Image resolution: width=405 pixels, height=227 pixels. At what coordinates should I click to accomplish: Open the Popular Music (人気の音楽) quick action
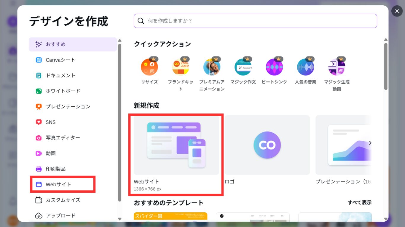click(x=305, y=67)
